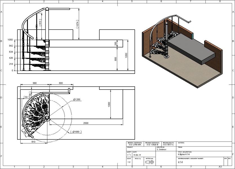Image resolution: width=235 pixels, height=169 pixels.
Task: Select the 250 slab thickness dimension
Action: pos(116,43)
